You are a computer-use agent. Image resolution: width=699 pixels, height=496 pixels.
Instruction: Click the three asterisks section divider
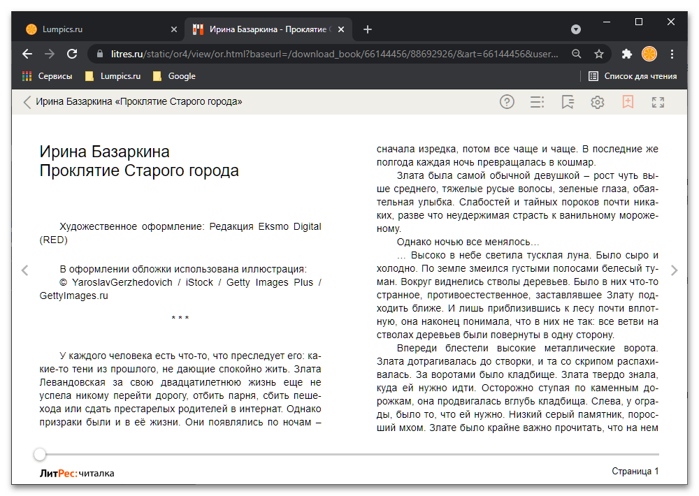[180, 318]
